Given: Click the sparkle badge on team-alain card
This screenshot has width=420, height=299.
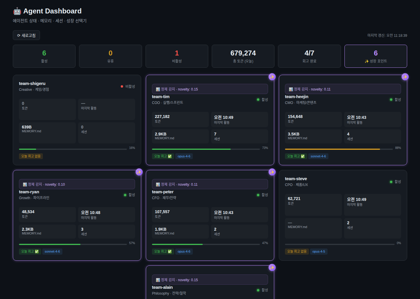Looking at the screenshot, I should click(x=272, y=267).
